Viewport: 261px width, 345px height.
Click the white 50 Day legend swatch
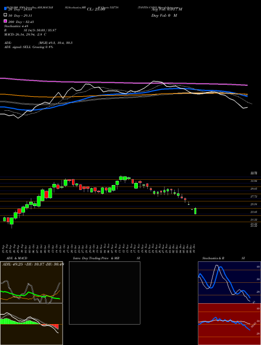pos(5,15)
